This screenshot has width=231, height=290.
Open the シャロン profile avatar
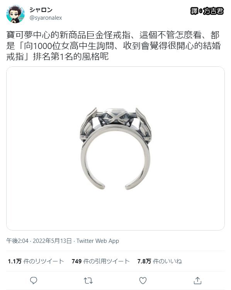[x=15, y=14]
